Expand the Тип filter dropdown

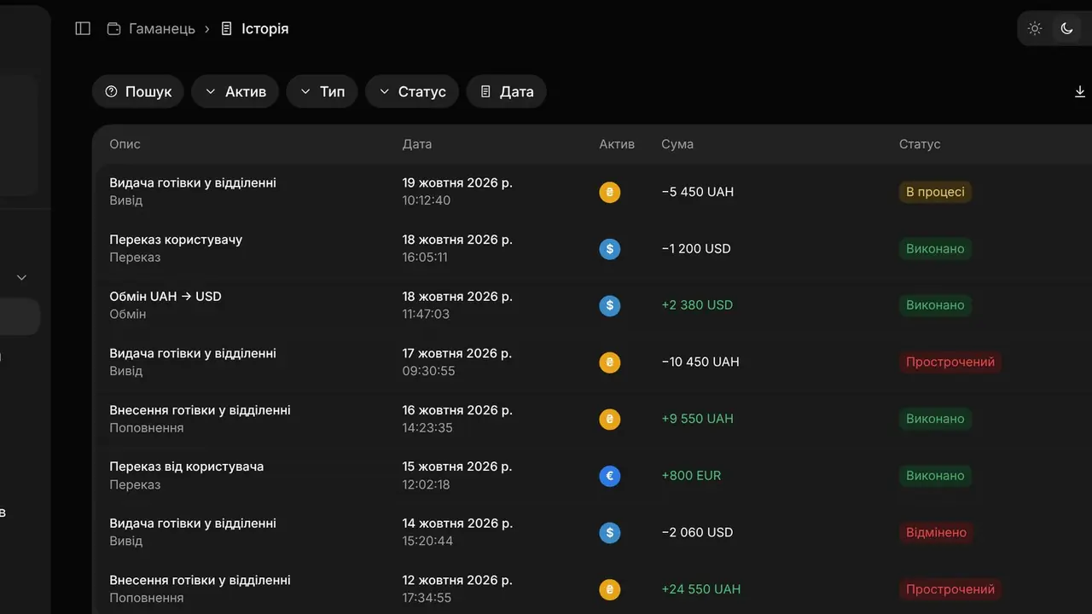click(322, 91)
